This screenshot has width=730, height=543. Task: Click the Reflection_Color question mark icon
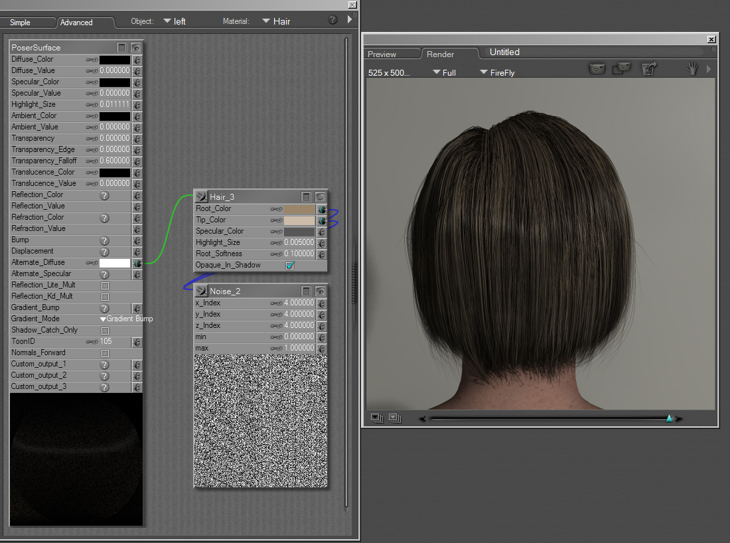(104, 195)
